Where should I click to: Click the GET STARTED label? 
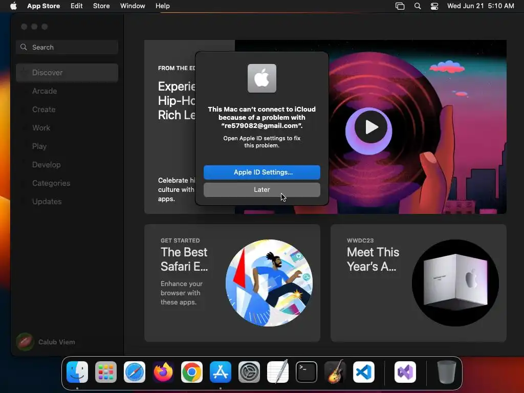[180, 241]
